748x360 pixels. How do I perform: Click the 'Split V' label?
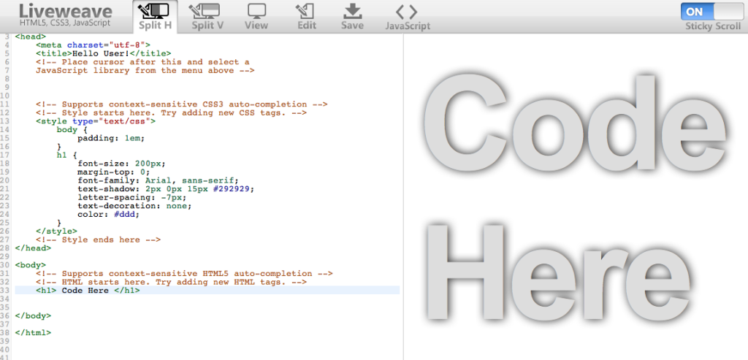click(x=207, y=26)
